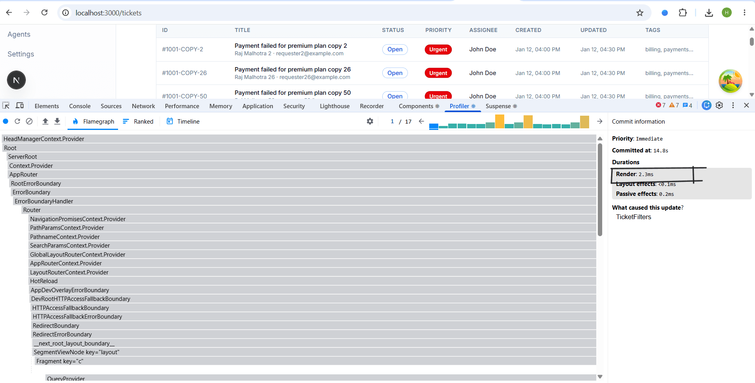Screen dimensions: 755x383
Task: Click TicketFilters update cause
Action: coord(633,217)
